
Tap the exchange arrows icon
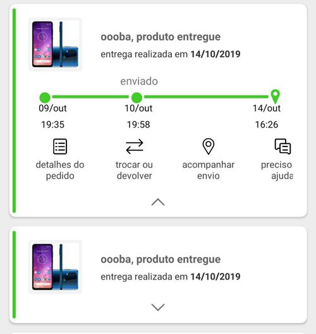tap(135, 146)
